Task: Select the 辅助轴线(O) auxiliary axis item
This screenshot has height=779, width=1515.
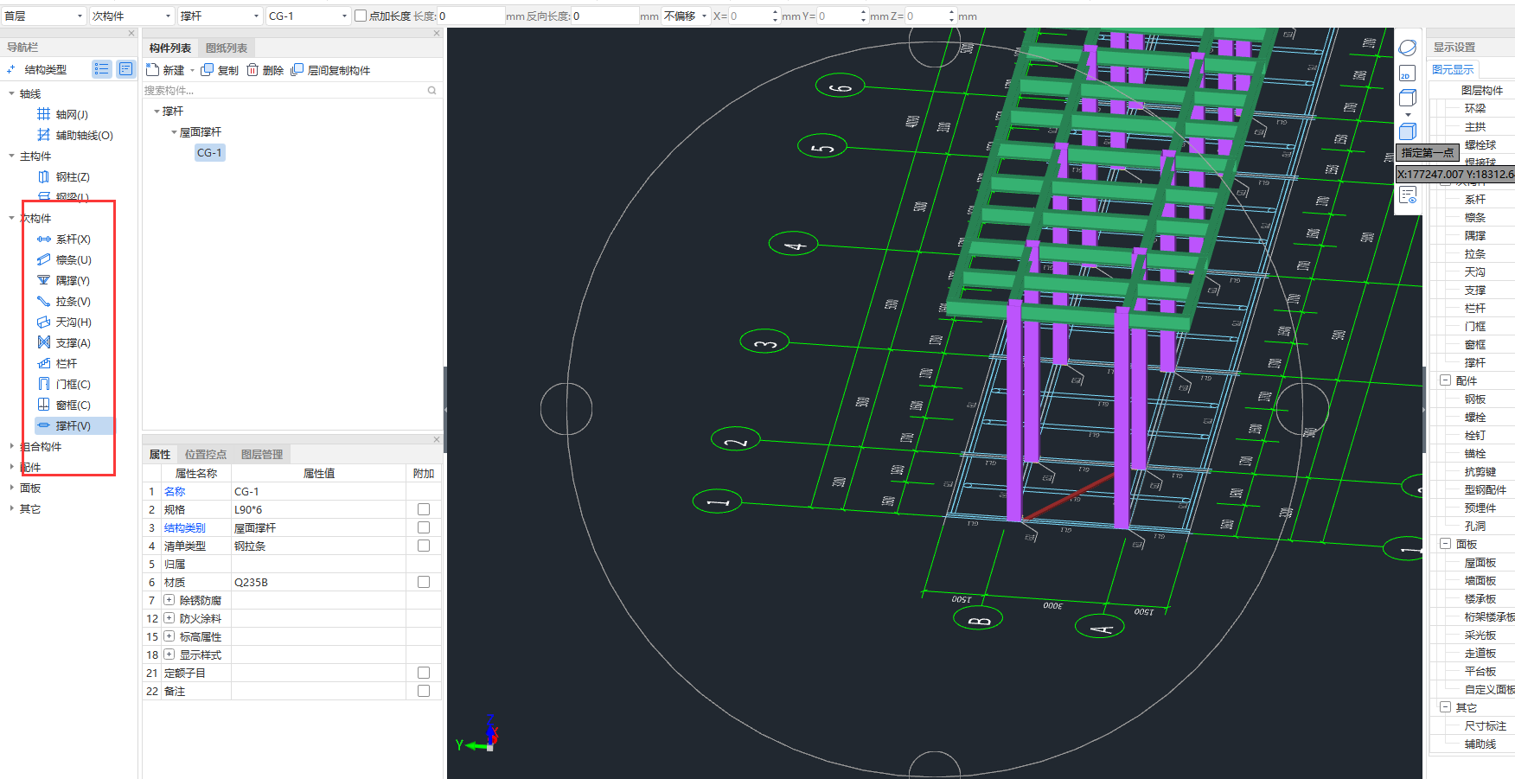Action: point(74,135)
